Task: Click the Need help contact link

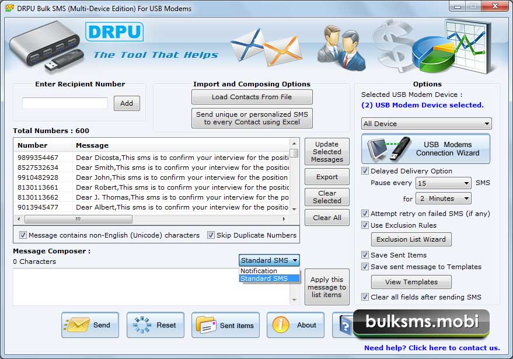Action: 432,348
